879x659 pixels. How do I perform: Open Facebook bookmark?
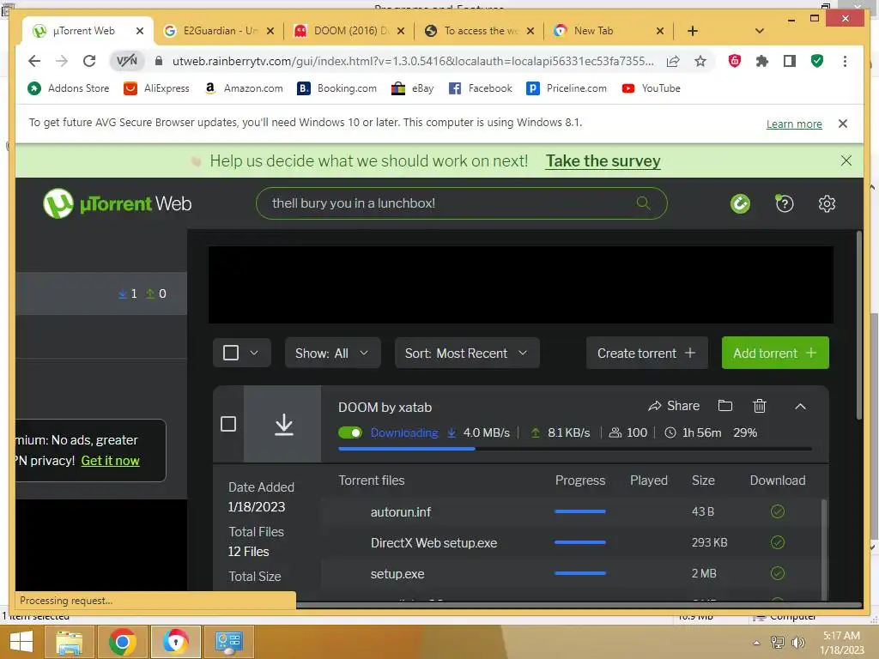pos(481,88)
